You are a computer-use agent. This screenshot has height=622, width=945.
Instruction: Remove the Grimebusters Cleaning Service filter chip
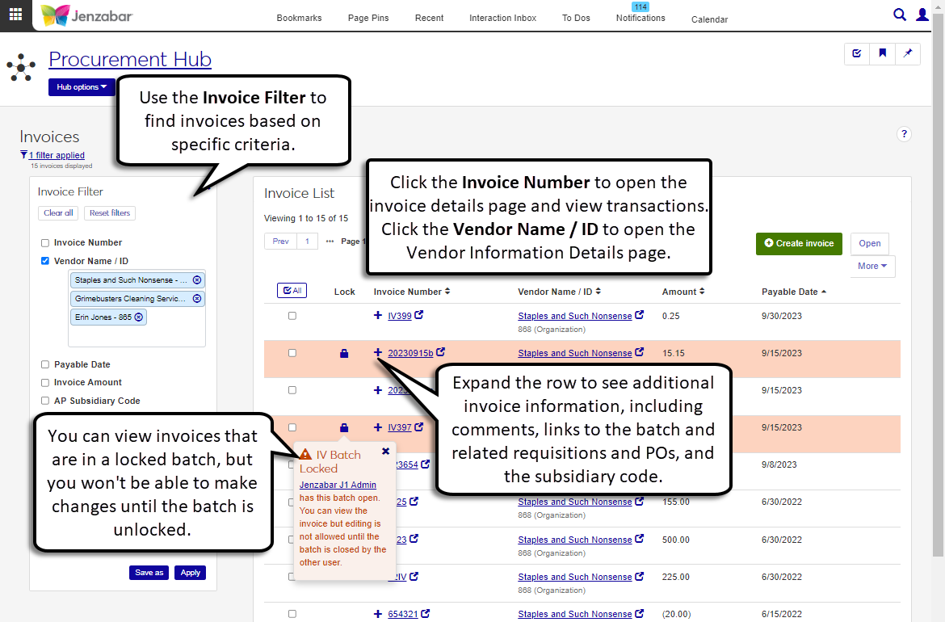[196, 299]
